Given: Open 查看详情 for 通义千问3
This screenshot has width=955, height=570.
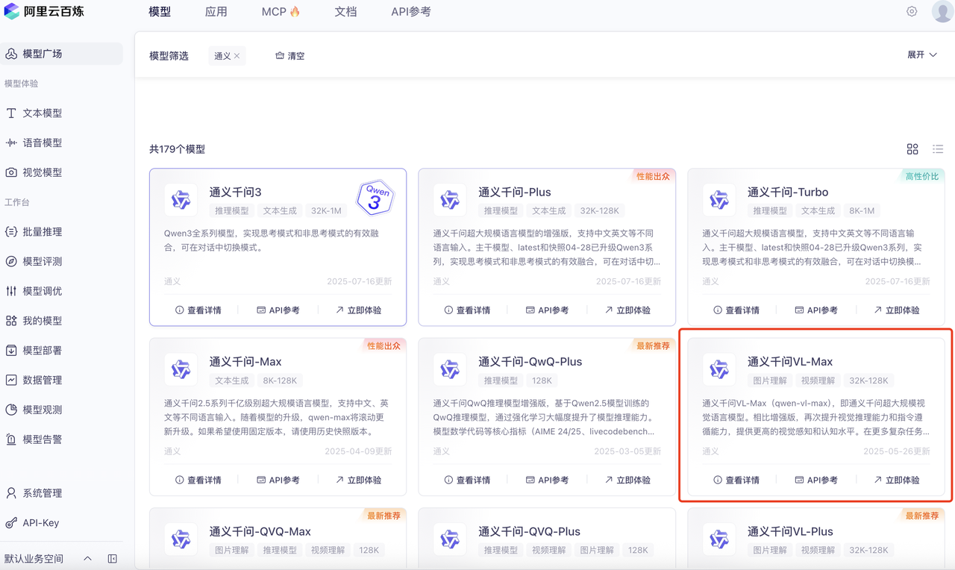Looking at the screenshot, I should (x=198, y=310).
